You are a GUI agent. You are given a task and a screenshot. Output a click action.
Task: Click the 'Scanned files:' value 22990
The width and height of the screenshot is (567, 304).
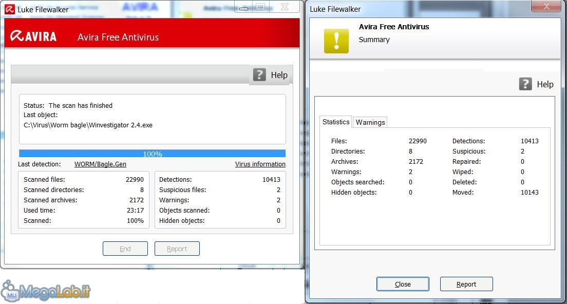point(135,180)
